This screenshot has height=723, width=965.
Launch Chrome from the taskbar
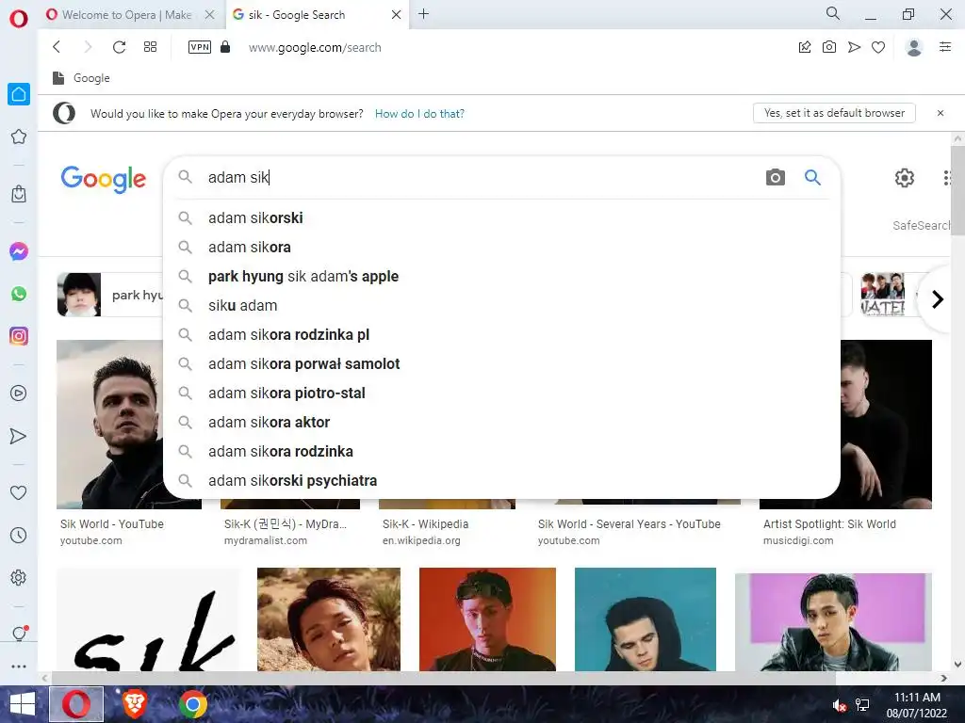point(192,704)
